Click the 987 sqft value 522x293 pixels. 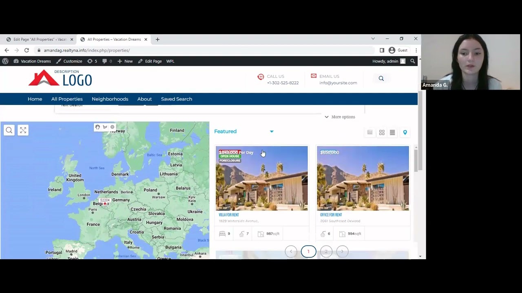coord(273,234)
